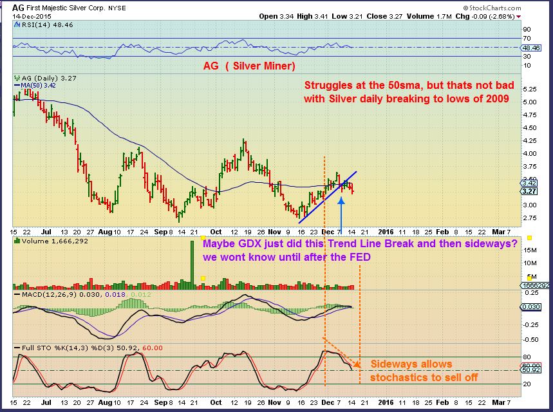
Task: Click the -0.50 MACD axis label
Action: click(532, 339)
